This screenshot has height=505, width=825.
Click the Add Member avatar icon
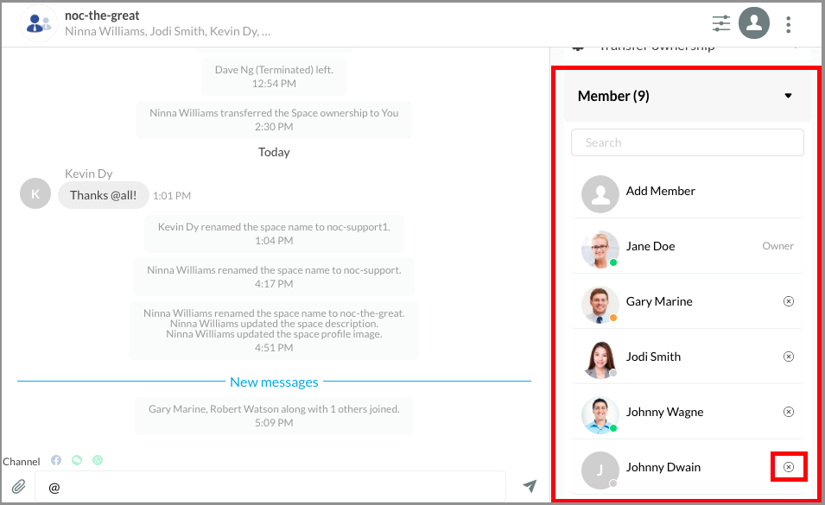[x=600, y=194]
